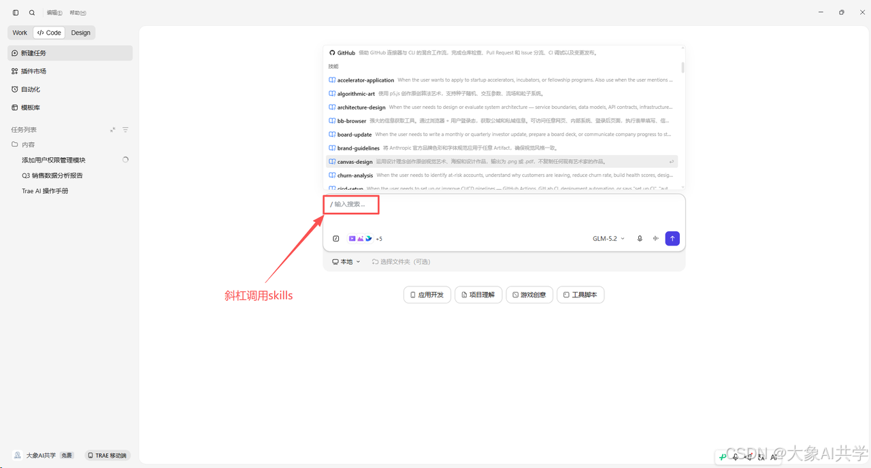Open the task list filter icon
This screenshot has width=871, height=468.
(125, 130)
